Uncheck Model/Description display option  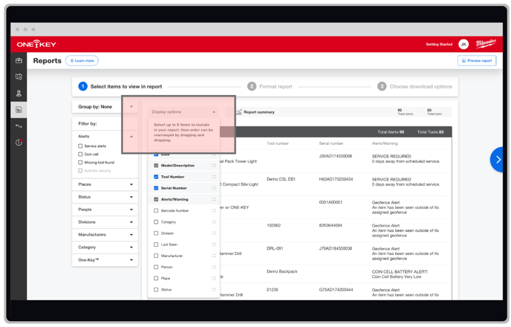156,166
